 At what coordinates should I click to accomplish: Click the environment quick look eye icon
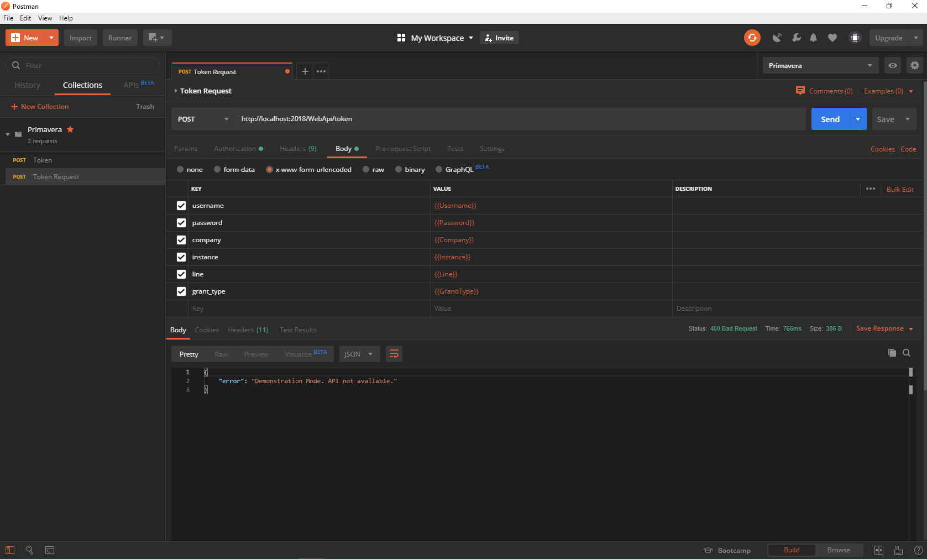click(x=892, y=65)
